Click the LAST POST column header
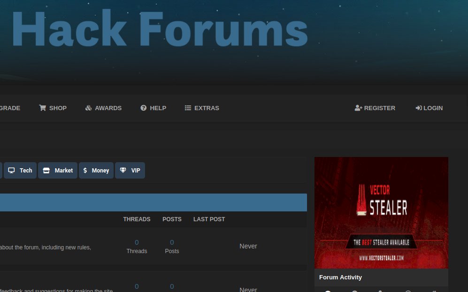The image size is (468, 292). coord(209,219)
